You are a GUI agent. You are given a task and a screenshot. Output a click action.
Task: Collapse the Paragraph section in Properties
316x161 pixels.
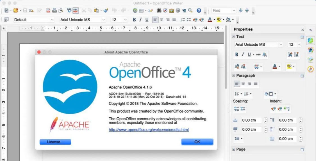pyautogui.click(x=234, y=76)
